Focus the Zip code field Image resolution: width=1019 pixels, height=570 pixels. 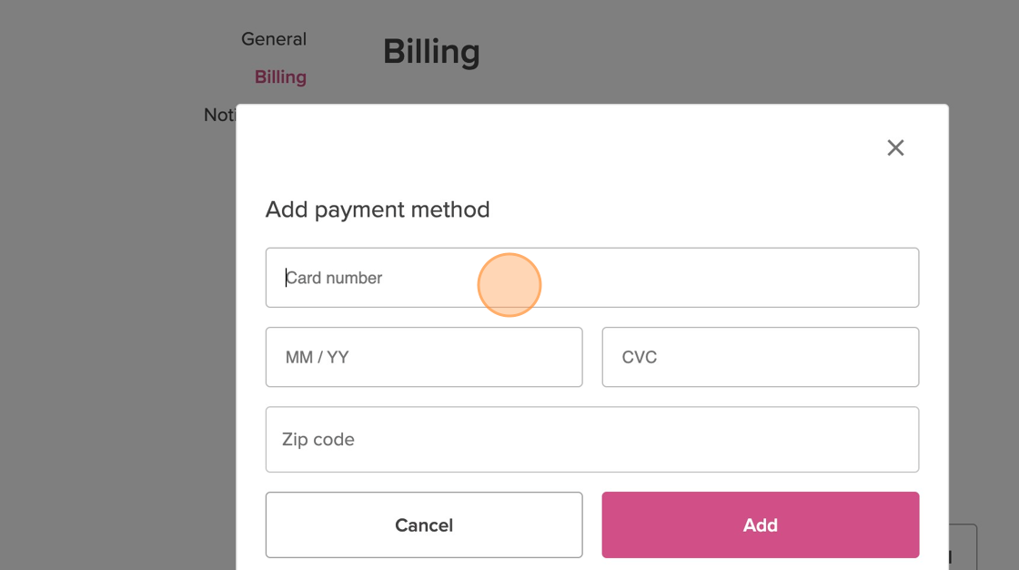(x=591, y=439)
